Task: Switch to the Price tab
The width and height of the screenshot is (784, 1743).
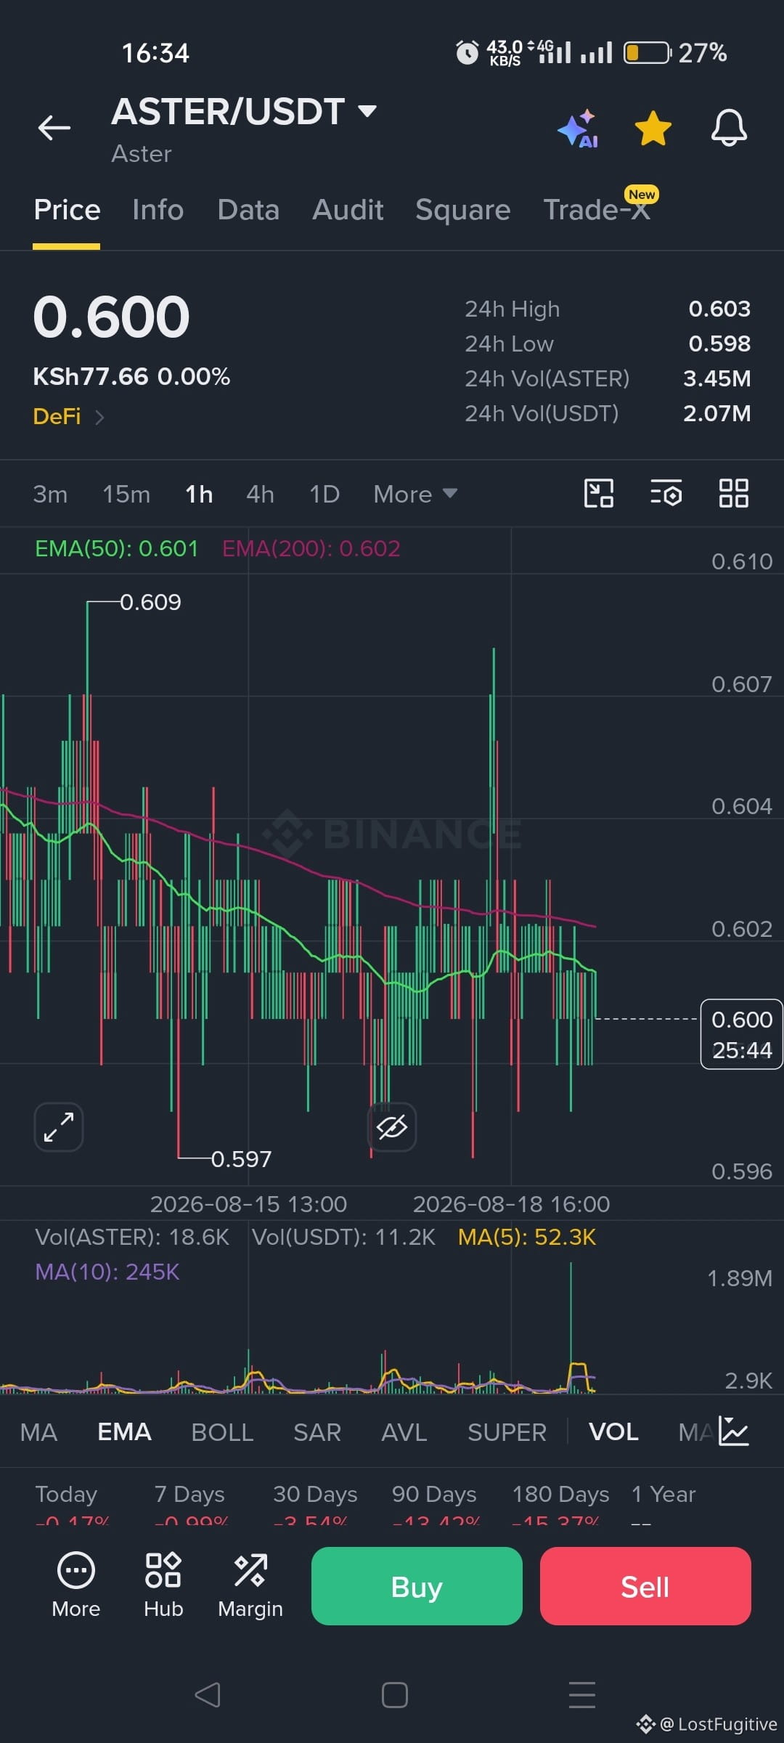Action: click(x=67, y=210)
